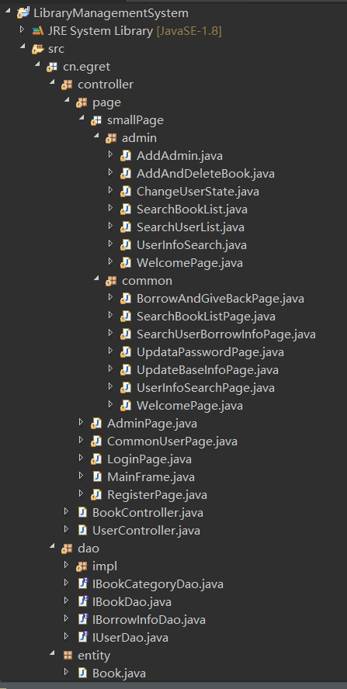The width and height of the screenshot is (347, 689).
Task: Click the cn.egret package icon
Action: (x=52, y=67)
